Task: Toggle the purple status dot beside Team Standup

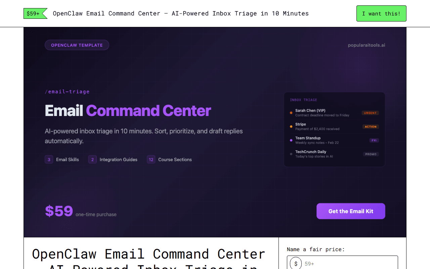Action: (291, 140)
